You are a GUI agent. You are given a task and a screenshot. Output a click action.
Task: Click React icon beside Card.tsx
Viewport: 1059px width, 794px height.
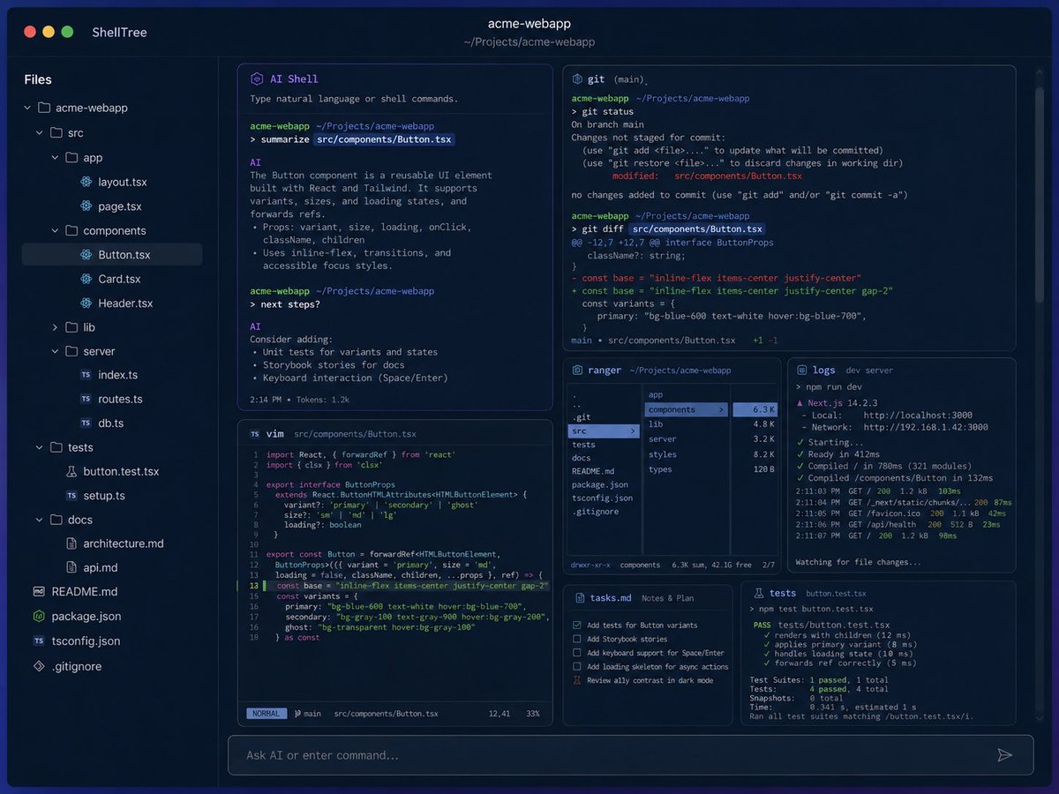click(x=86, y=279)
